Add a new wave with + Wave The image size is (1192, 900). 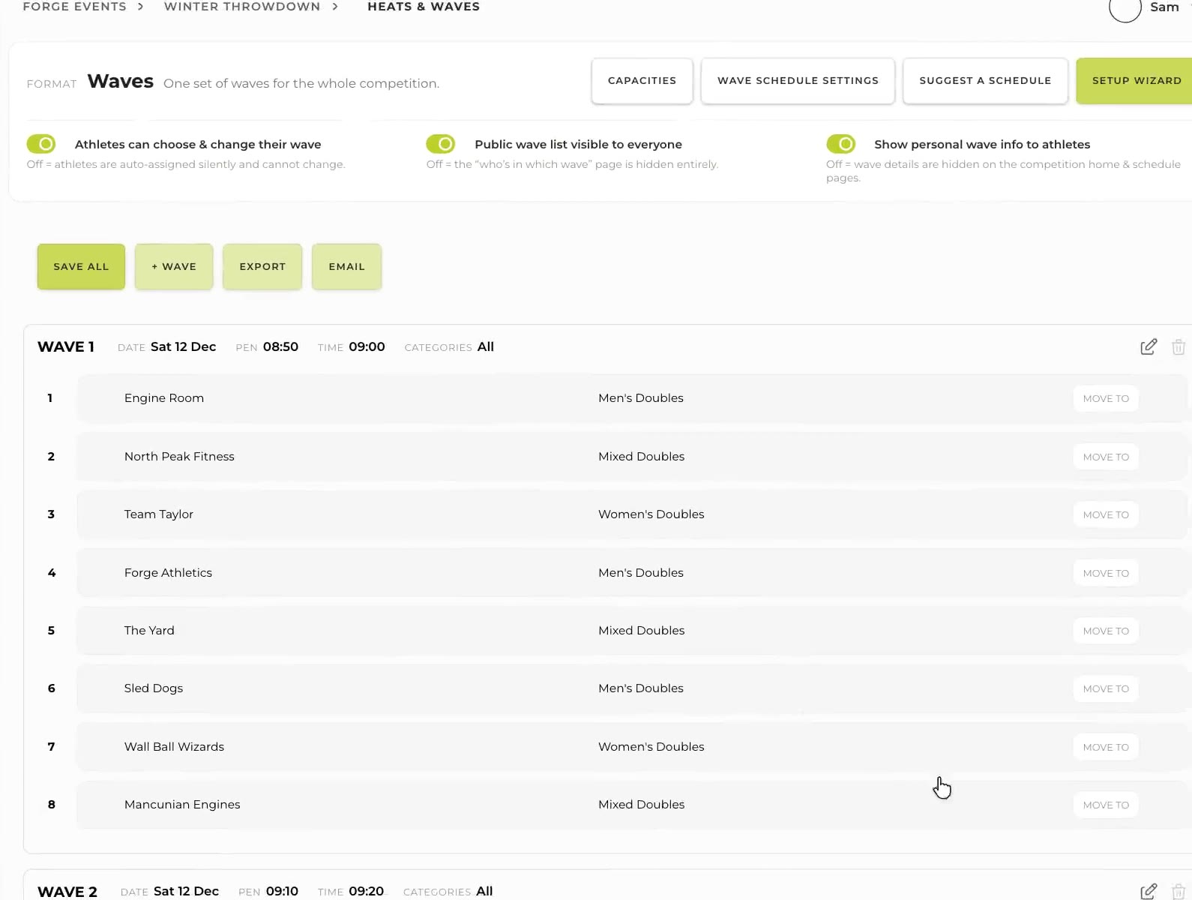pyautogui.click(x=174, y=266)
